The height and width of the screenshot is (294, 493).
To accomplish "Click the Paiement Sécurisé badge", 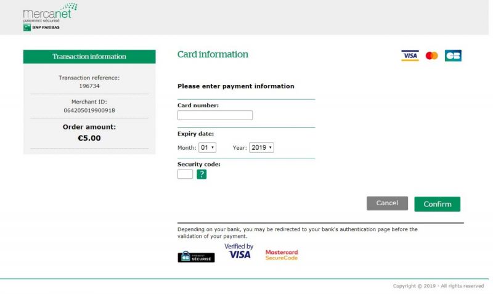I will [x=196, y=257].
